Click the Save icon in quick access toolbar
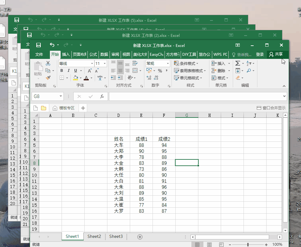The width and height of the screenshot is (301, 247). click(39, 45)
